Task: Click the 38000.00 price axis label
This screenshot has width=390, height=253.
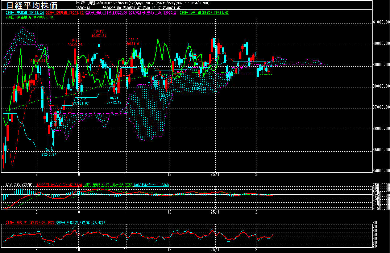Action: 381,86
